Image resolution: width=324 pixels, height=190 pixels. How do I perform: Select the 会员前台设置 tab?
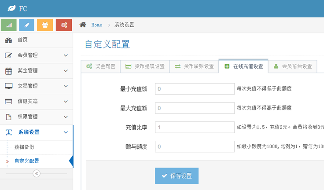(292, 66)
